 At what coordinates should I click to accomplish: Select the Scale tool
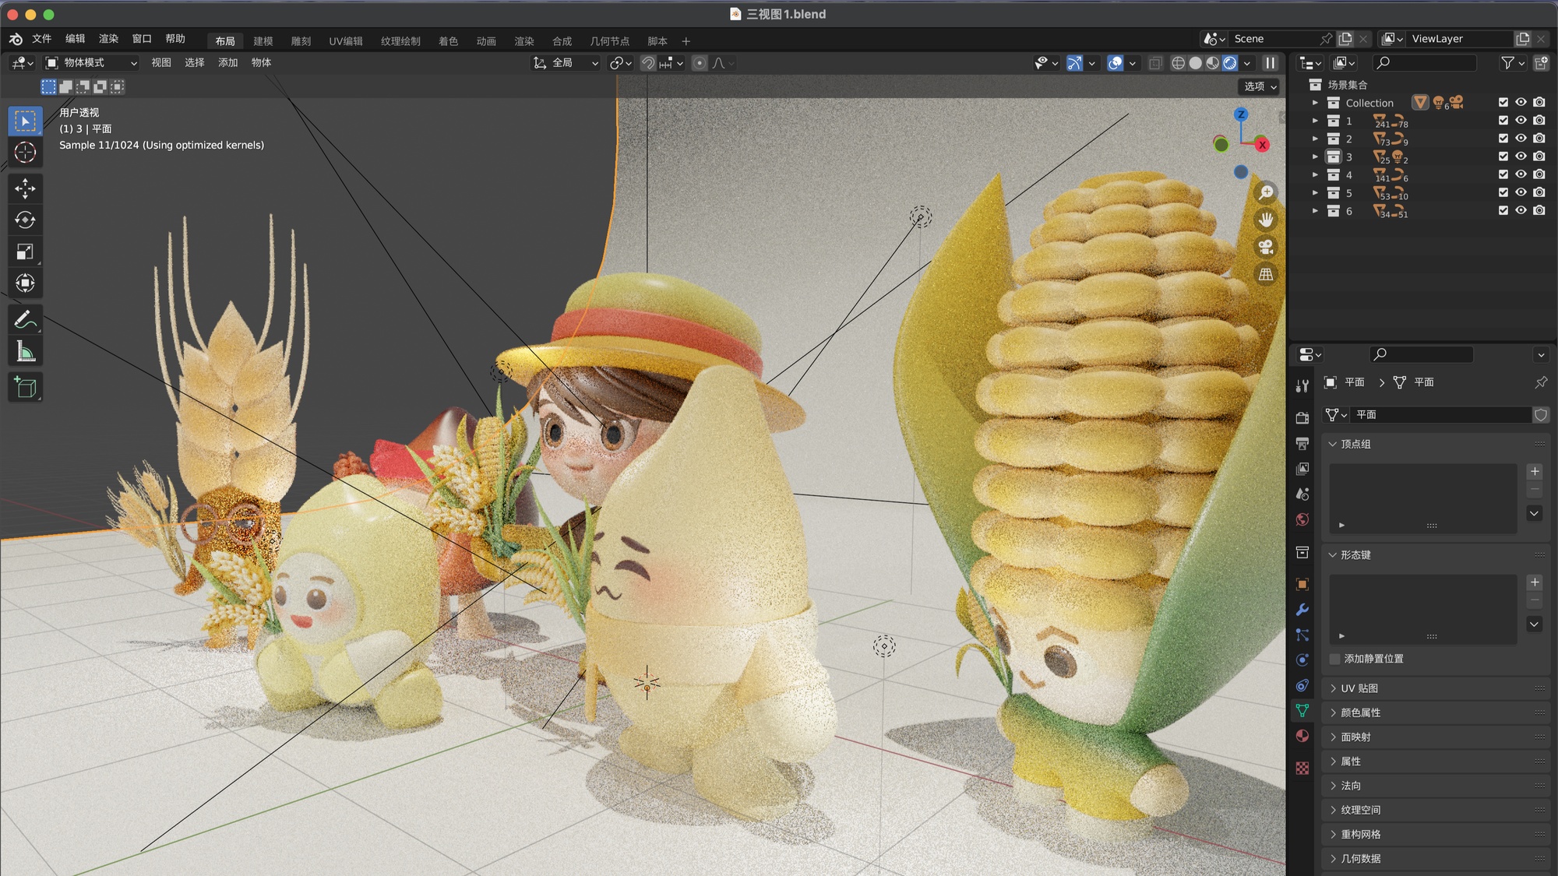pyautogui.click(x=25, y=252)
